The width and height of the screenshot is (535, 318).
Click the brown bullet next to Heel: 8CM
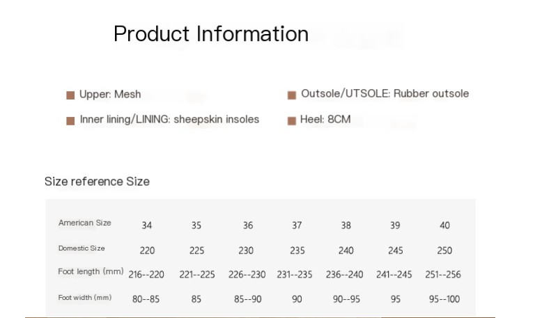(292, 121)
